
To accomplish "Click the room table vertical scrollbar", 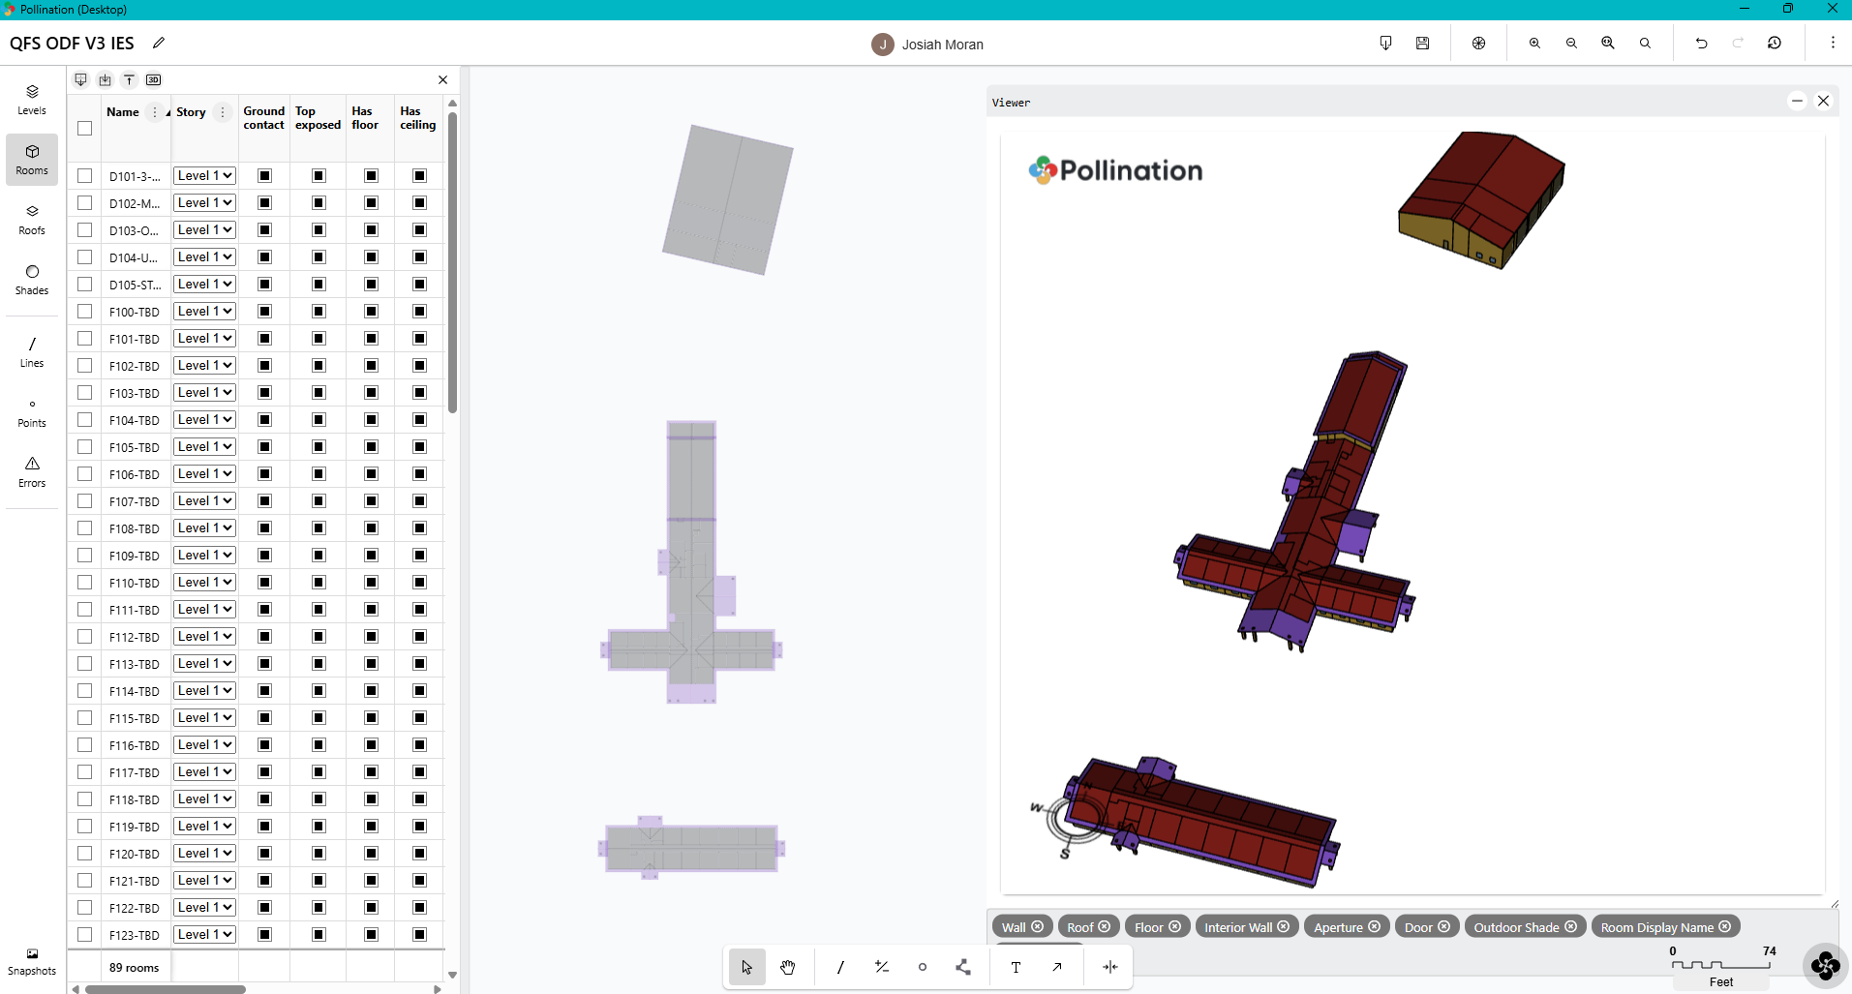I will [452, 261].
